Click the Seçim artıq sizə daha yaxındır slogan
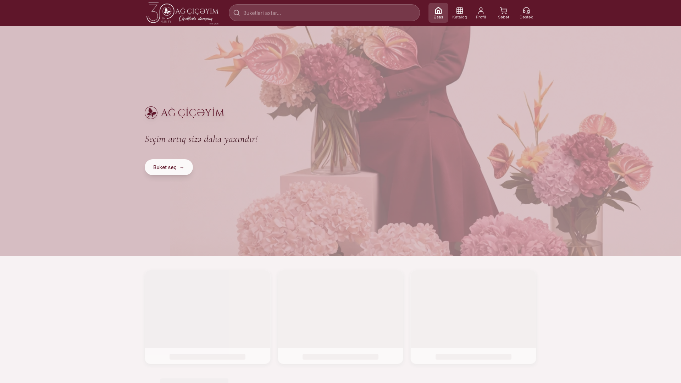Screen dimensions: 681x383 point(201,139)
